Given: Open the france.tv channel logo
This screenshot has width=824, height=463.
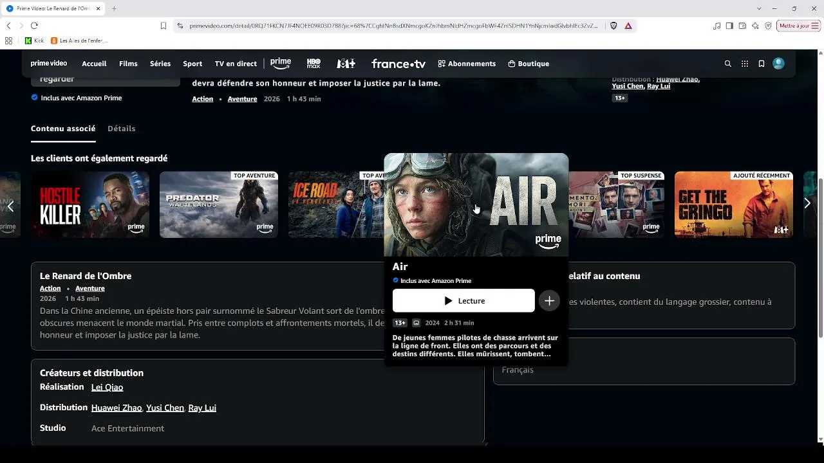Looking at the screenshot, I should pyautogui.click(x=398, y=64).
